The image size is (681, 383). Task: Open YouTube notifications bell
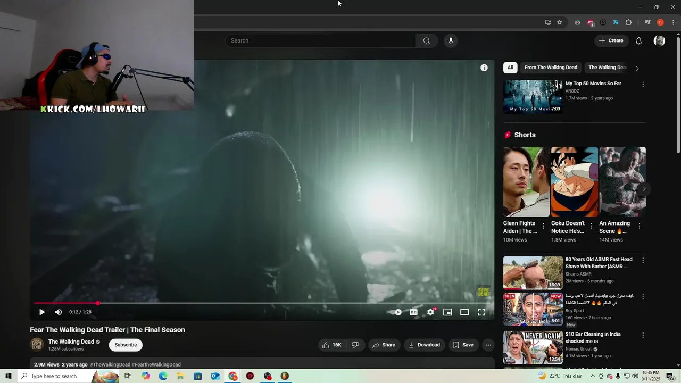(639, 41)
